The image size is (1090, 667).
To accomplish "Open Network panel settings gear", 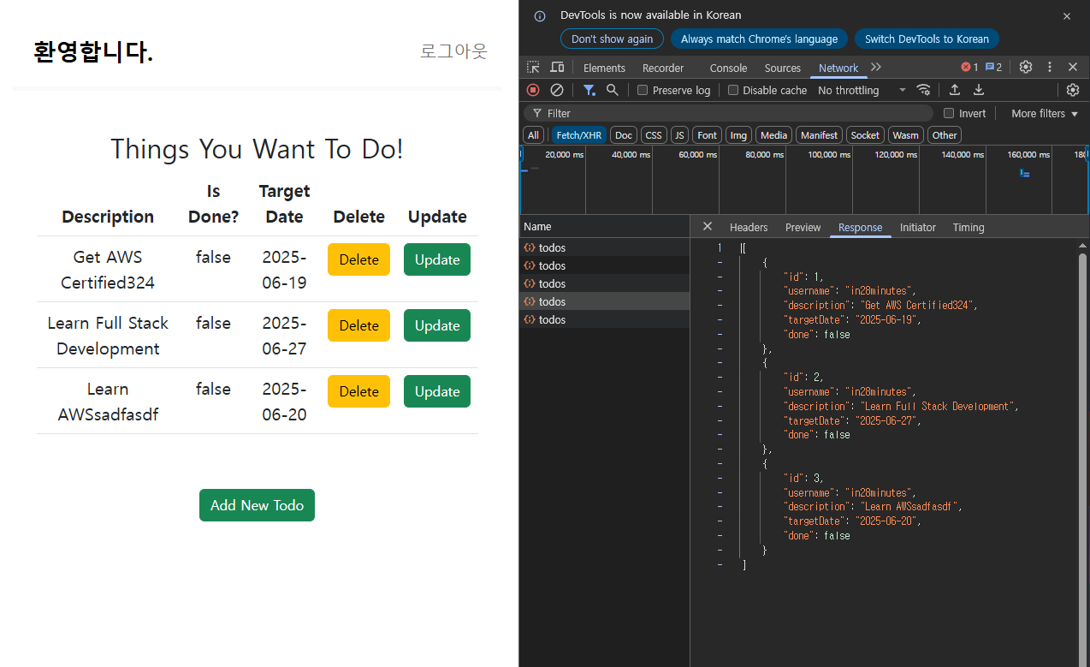I will (x=1073, y=90).
